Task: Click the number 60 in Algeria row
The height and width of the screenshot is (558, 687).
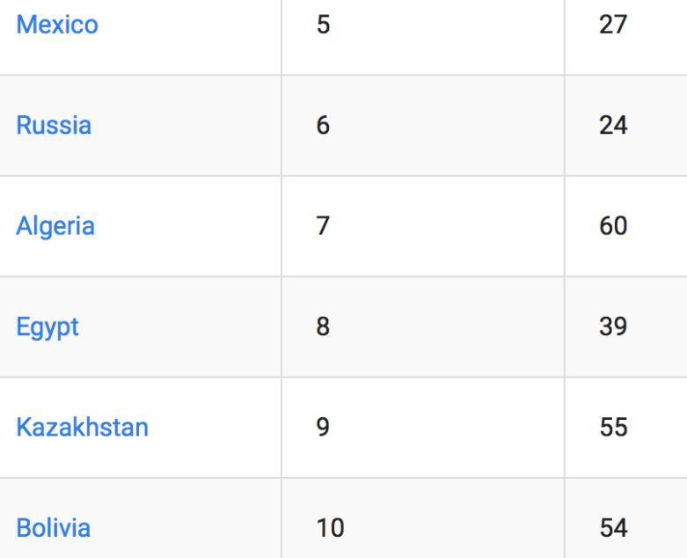Action: pyautogui.click(x=613, y=226)
